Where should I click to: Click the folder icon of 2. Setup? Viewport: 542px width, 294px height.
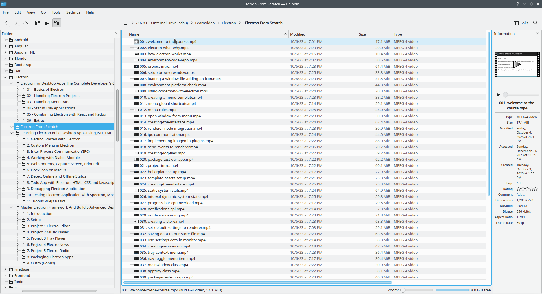(x=24, y=220)
